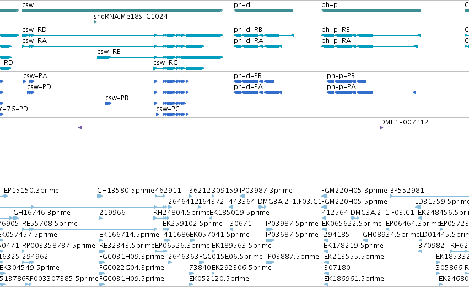The width and height of the screenshot is (469, 287).
Task: Click the BP552981 label
Action: 407,191
